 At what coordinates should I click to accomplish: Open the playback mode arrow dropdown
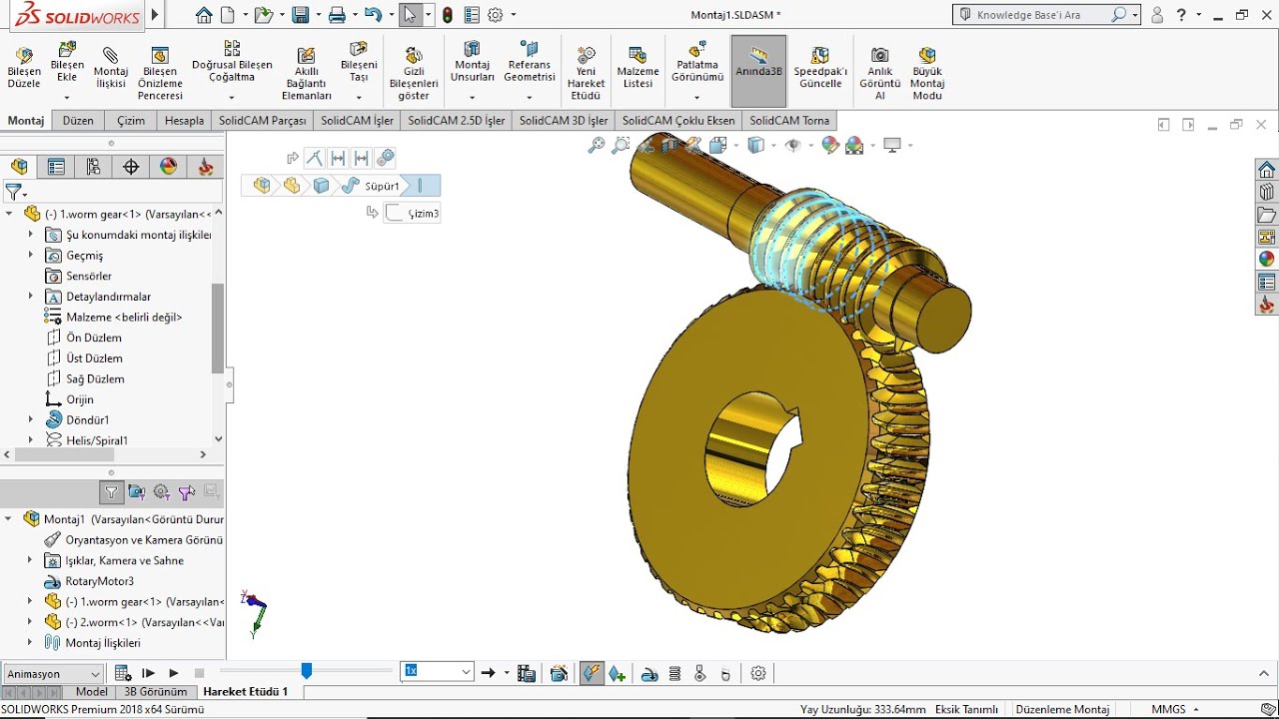click(507, 673)
